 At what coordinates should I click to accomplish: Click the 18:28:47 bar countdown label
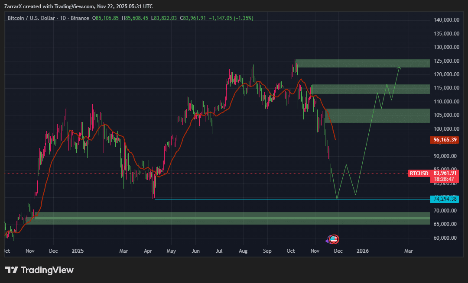pos(445,179)
